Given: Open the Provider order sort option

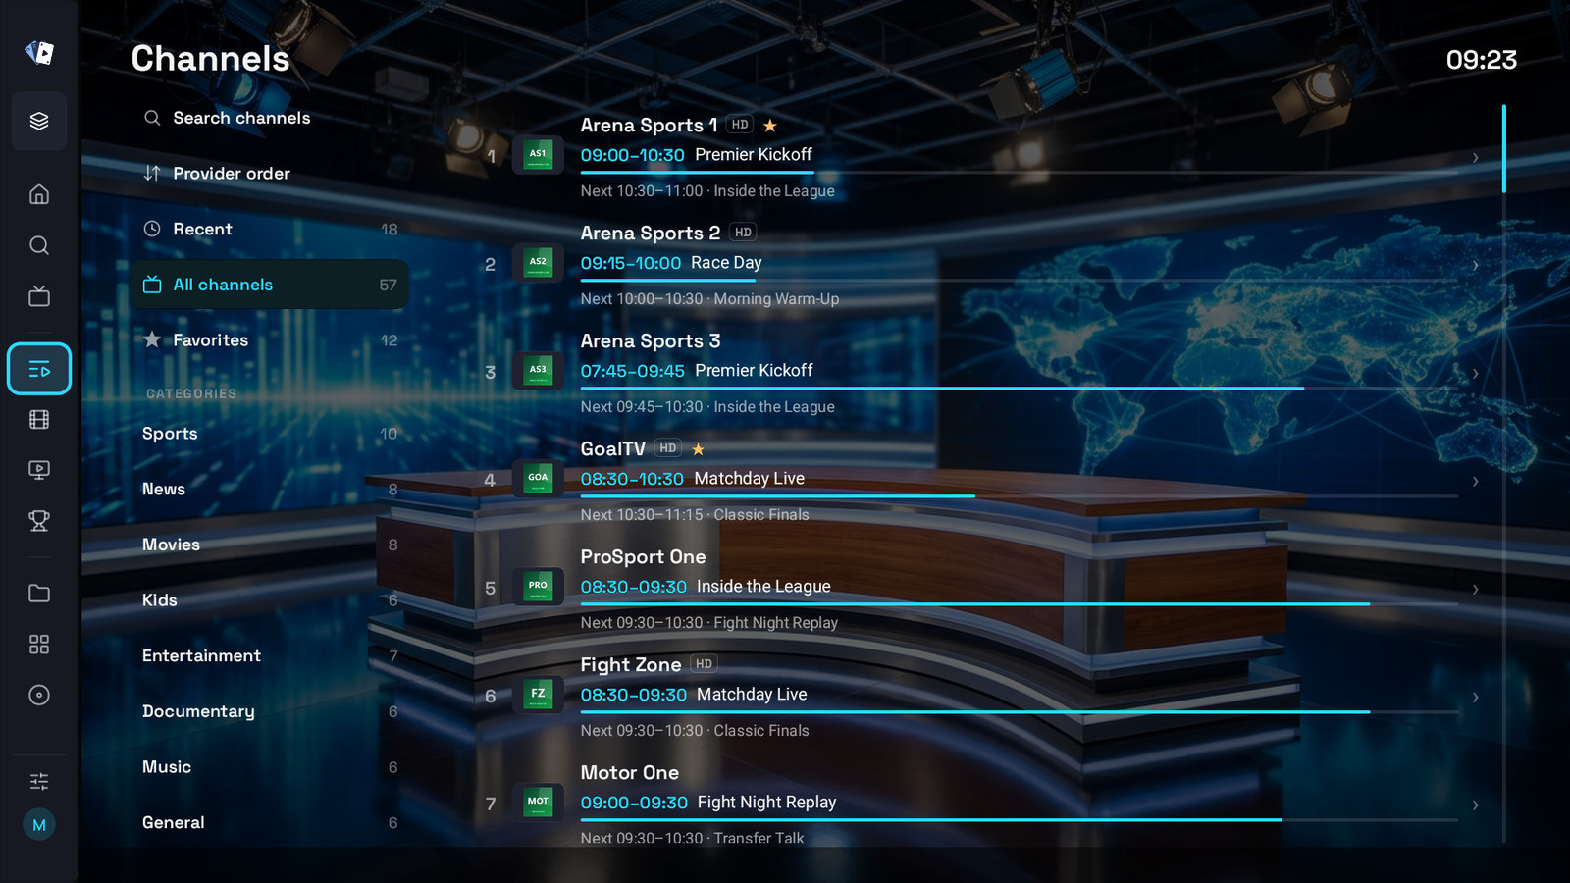Looking at the screenshot, I should click(x=270, y=174).
